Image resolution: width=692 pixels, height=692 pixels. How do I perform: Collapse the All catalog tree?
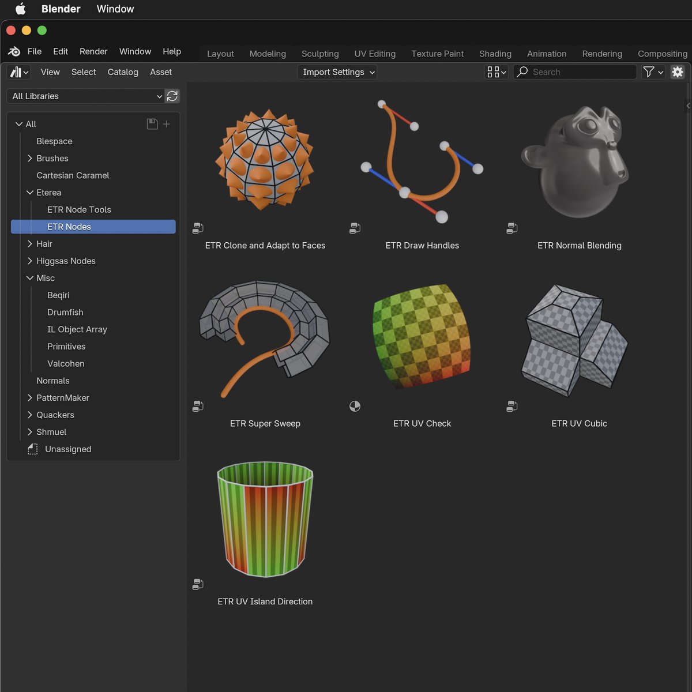(x=19, y=124)
